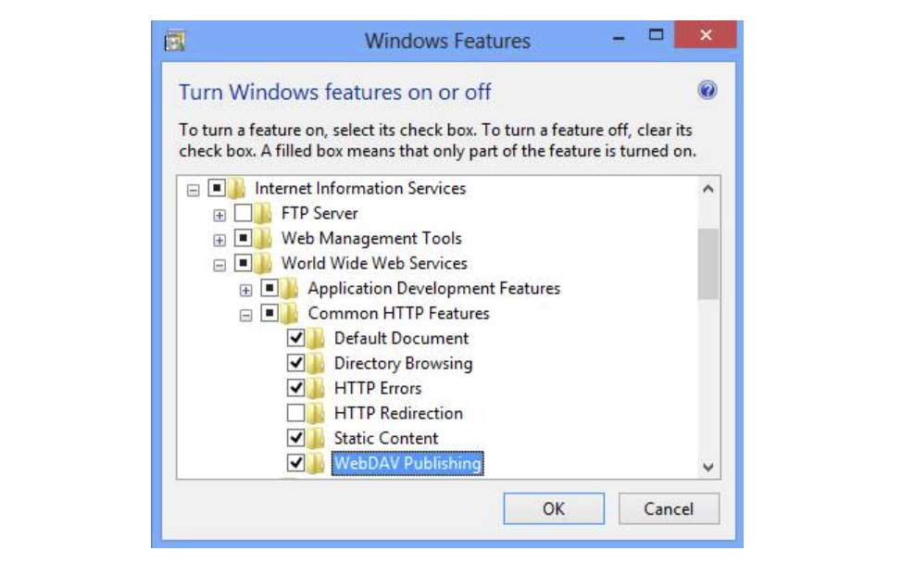The width and height of the screenshot is (902, 563).
Task: Tick the FTP Server checkbox
Action: (x=244, y=214)
